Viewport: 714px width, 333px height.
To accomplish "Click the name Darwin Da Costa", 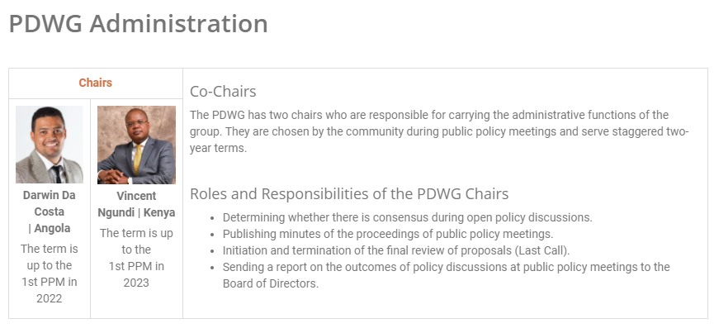I will [x=50, y=203].
